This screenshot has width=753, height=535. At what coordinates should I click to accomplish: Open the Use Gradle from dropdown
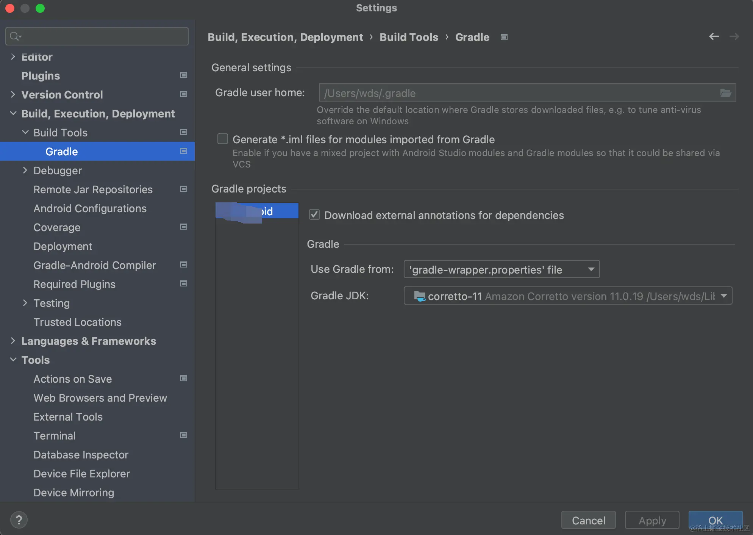[x=501, y=269]
